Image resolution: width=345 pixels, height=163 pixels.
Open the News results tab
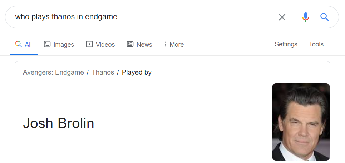139,44
